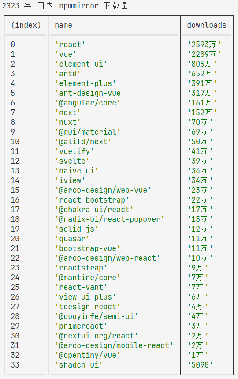Click the '@radix-ui/react-popover' entry

pos(110,219)
